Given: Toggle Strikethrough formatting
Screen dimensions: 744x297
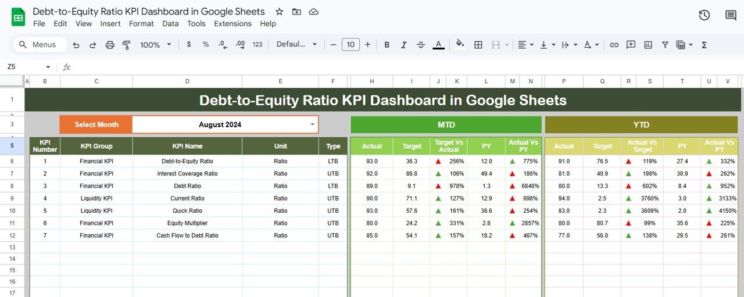Looking at the screenshot, I should tap(421, 45).
